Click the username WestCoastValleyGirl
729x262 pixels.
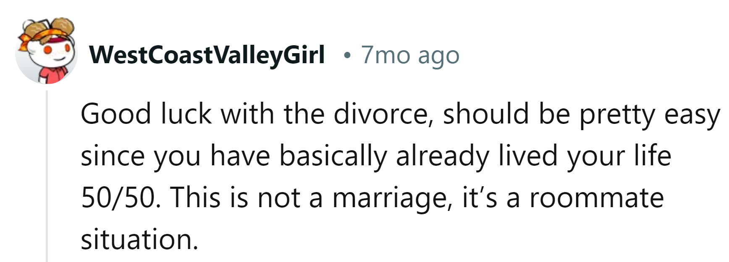click(207, 55)
